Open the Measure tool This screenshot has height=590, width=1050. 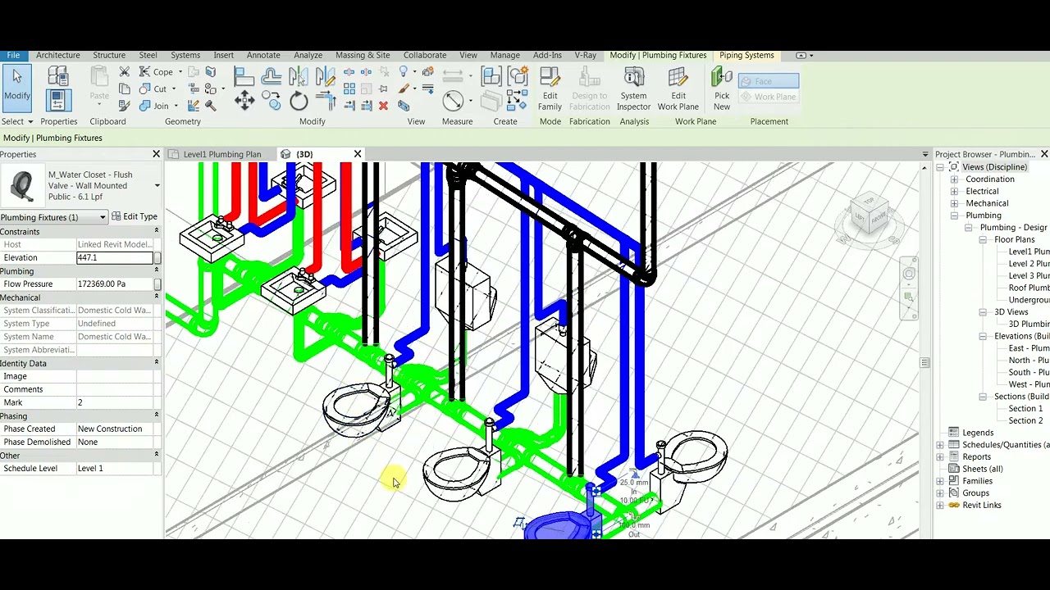453,101
